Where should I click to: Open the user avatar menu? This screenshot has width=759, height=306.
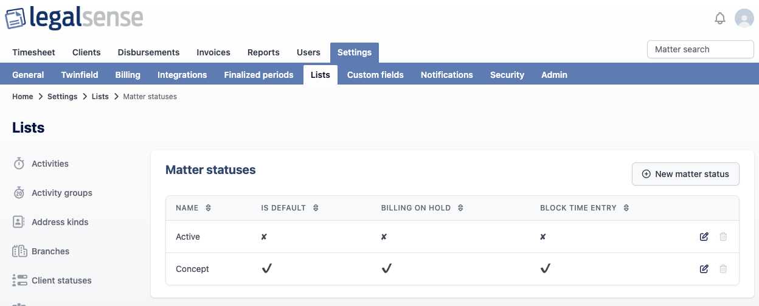pos(744,18)
